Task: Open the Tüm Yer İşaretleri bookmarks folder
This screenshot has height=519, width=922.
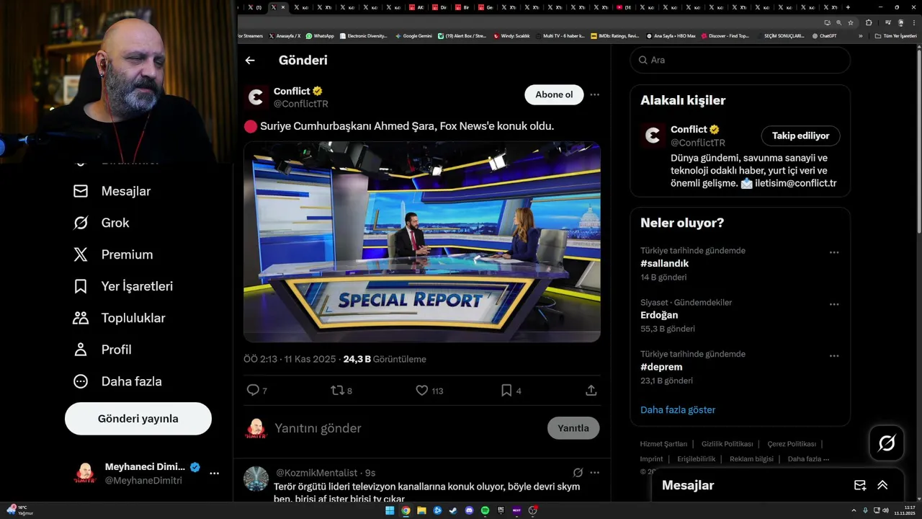Action: 895,35
